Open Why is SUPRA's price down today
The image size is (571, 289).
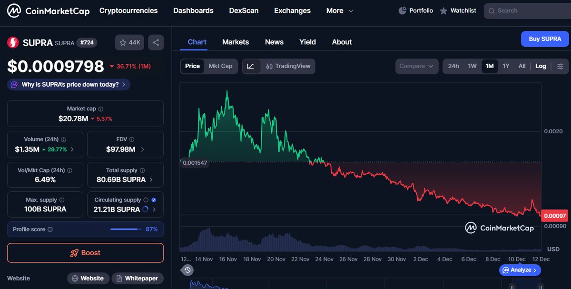pos(69,84)
